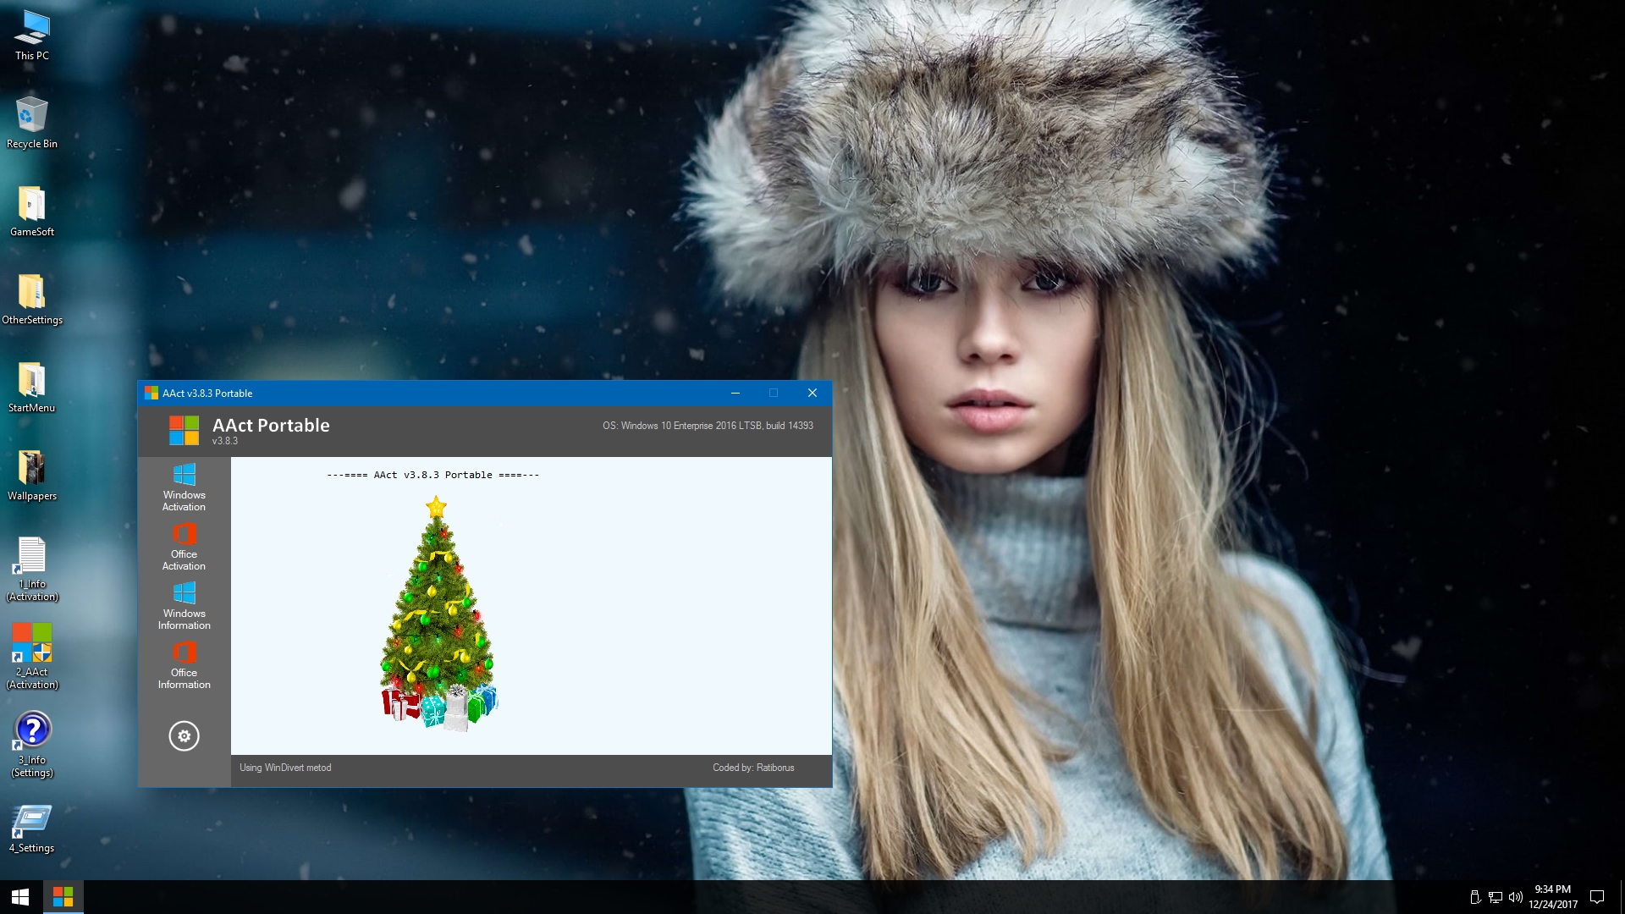Open AAct settings gear icon
The height and width of the screenshot is (914, 1625).
pyautogui.click(x=184, y=736)
